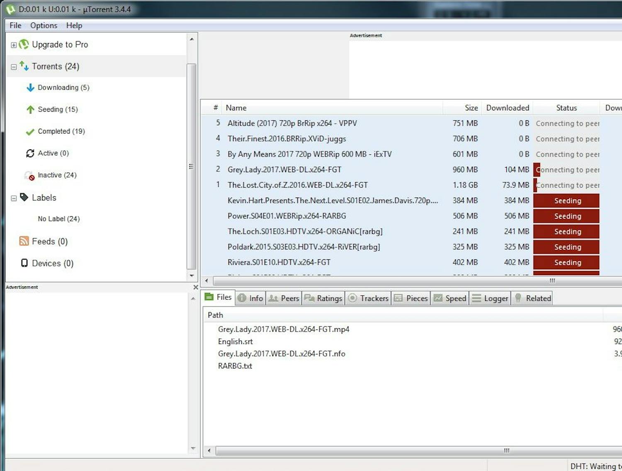The image size is (622, 471).
Task: Open the Feeds RSS icon in sidebar
Action: click(x=24, y=241)
